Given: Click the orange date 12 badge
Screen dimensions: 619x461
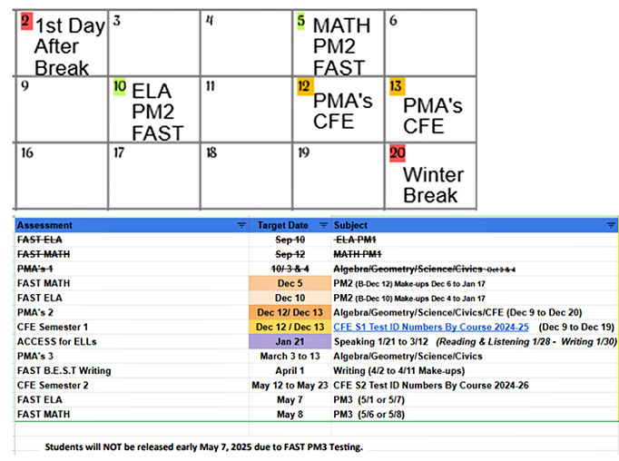Looking at the screenshot, I should click(304, 86).
